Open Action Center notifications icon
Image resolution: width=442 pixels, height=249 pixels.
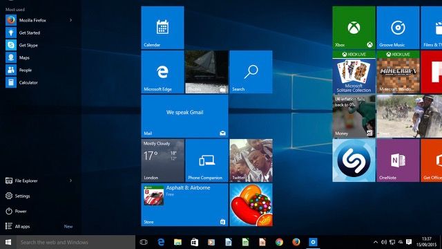(x=409, y=242)
